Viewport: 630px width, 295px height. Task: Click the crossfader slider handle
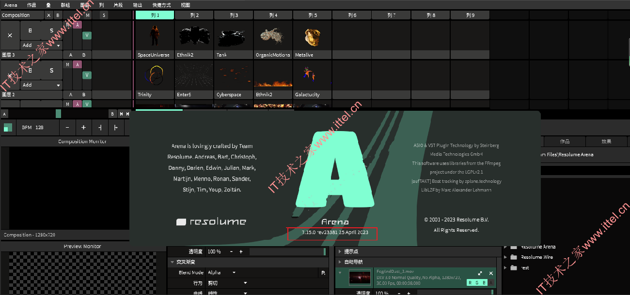coord(58,114)
